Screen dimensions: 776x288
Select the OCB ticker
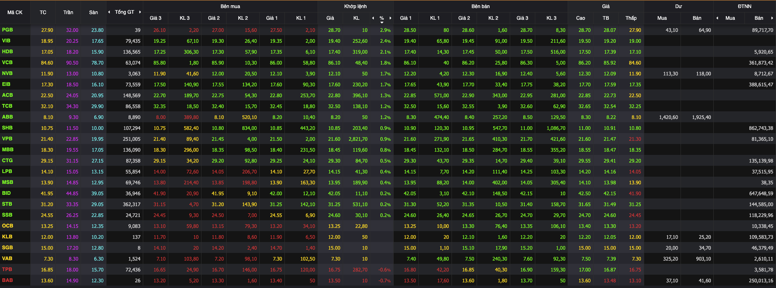(x=7, y=226)
